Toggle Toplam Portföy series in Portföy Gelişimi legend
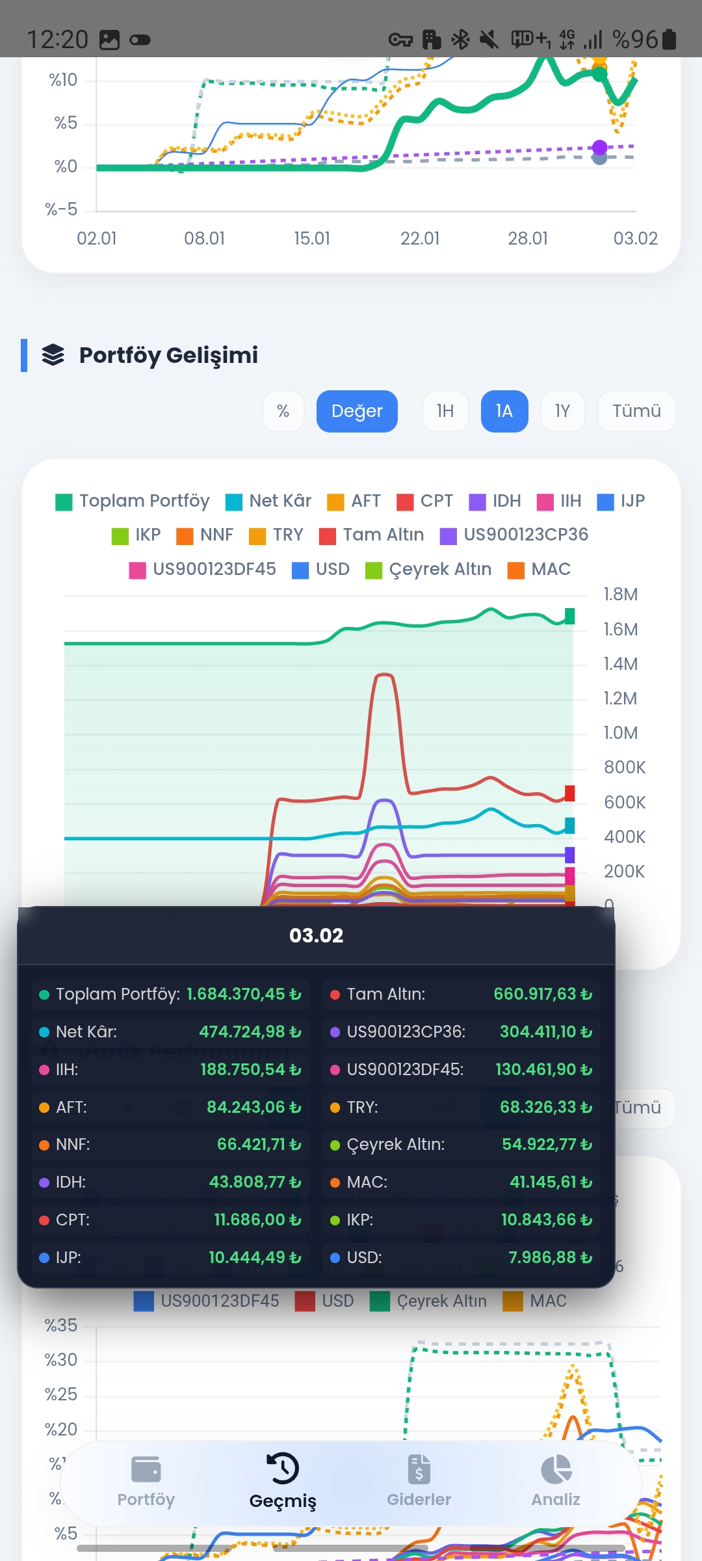The width and height of the screenshot is (702, 1561). 133,501
